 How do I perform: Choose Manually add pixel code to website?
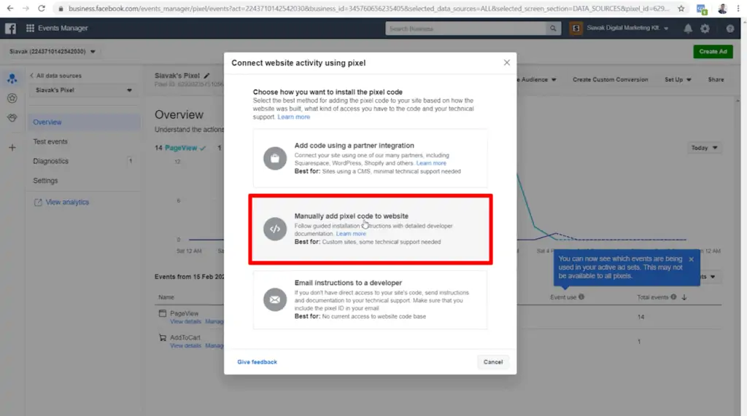point(370,229)
